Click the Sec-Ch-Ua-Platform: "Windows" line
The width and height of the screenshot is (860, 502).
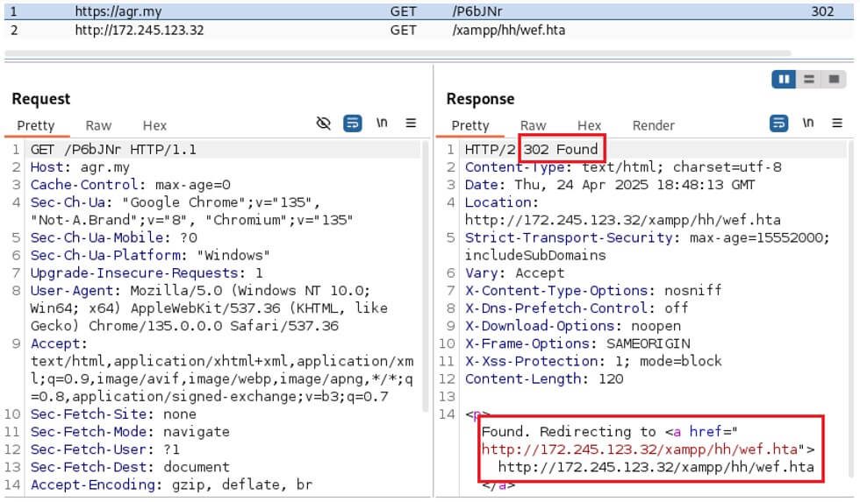150,255
